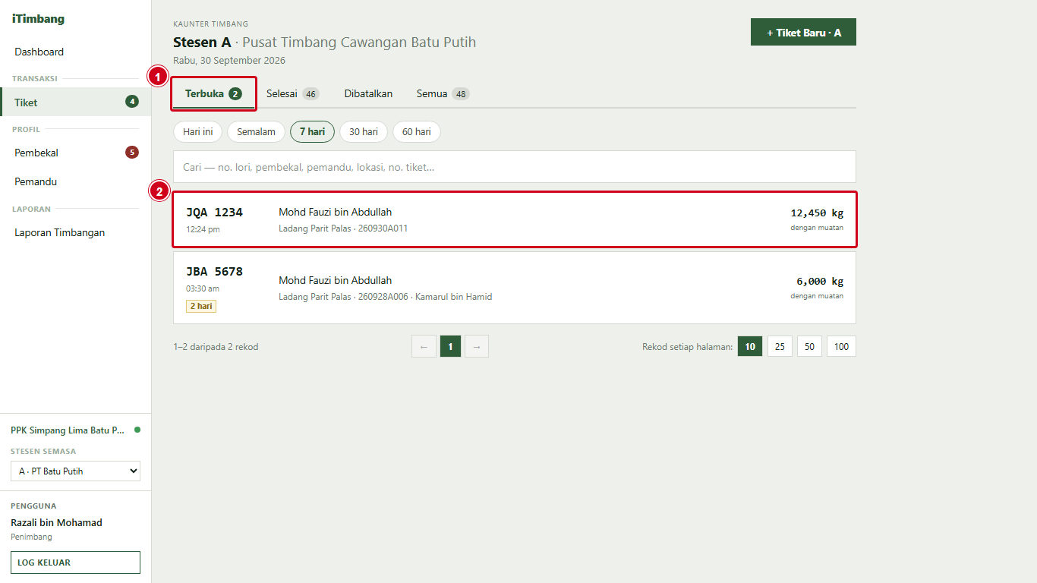Click the Semua count badge 48

tap(461, 94)
